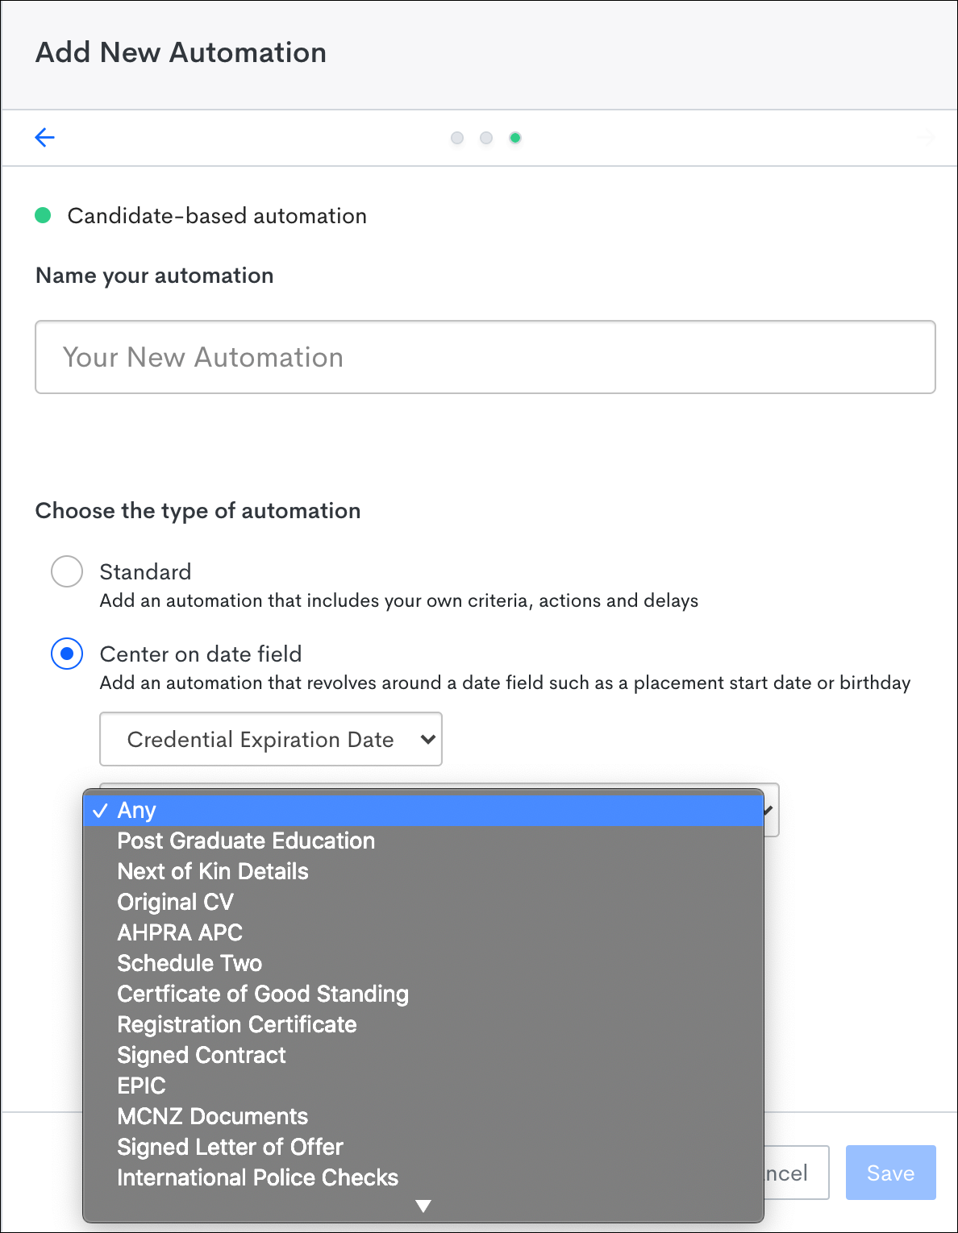Click the Your New Automation name field
The width and height of the screenshot is (958, 1233).
(484, 357)
